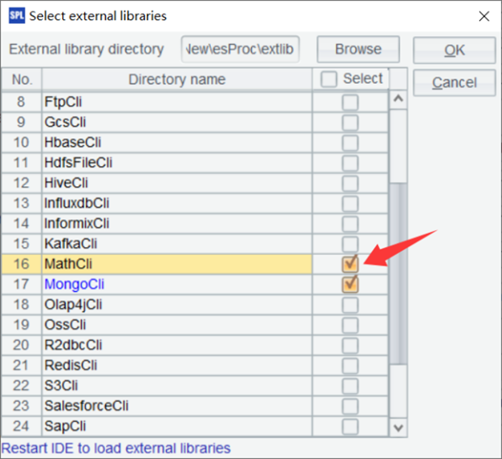Click the SPL application icon in title bar
This screenshot has width=502, height=459.
click(x=17, y=16)
